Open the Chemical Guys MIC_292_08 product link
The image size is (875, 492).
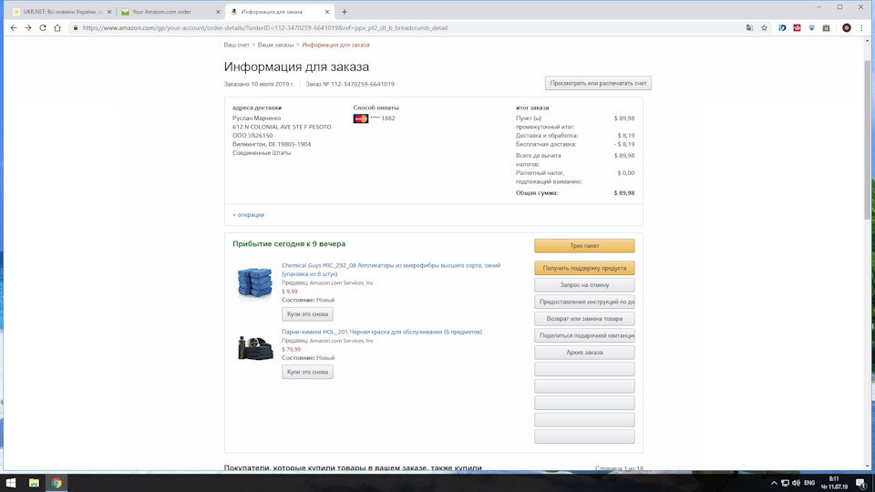tap(391, 270)
